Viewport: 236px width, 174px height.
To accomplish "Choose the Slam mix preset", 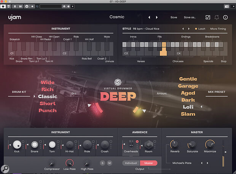I will (188, 114).
